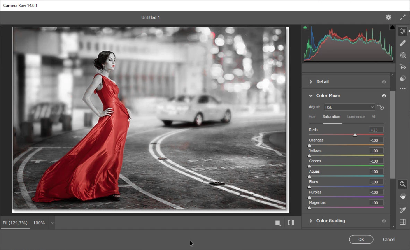Viewport: 410px width, 250px height.
Task: Toggle Detail panel visibility eye
Action: (x=384, y=82)
